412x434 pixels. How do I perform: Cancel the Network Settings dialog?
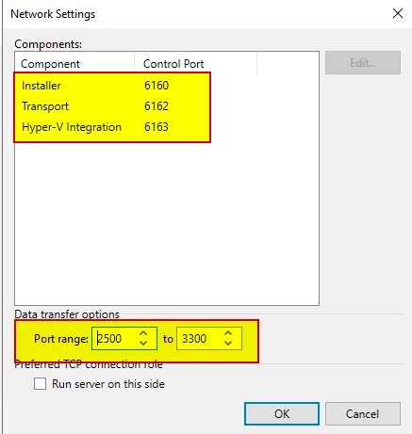[x=363, y=413]
